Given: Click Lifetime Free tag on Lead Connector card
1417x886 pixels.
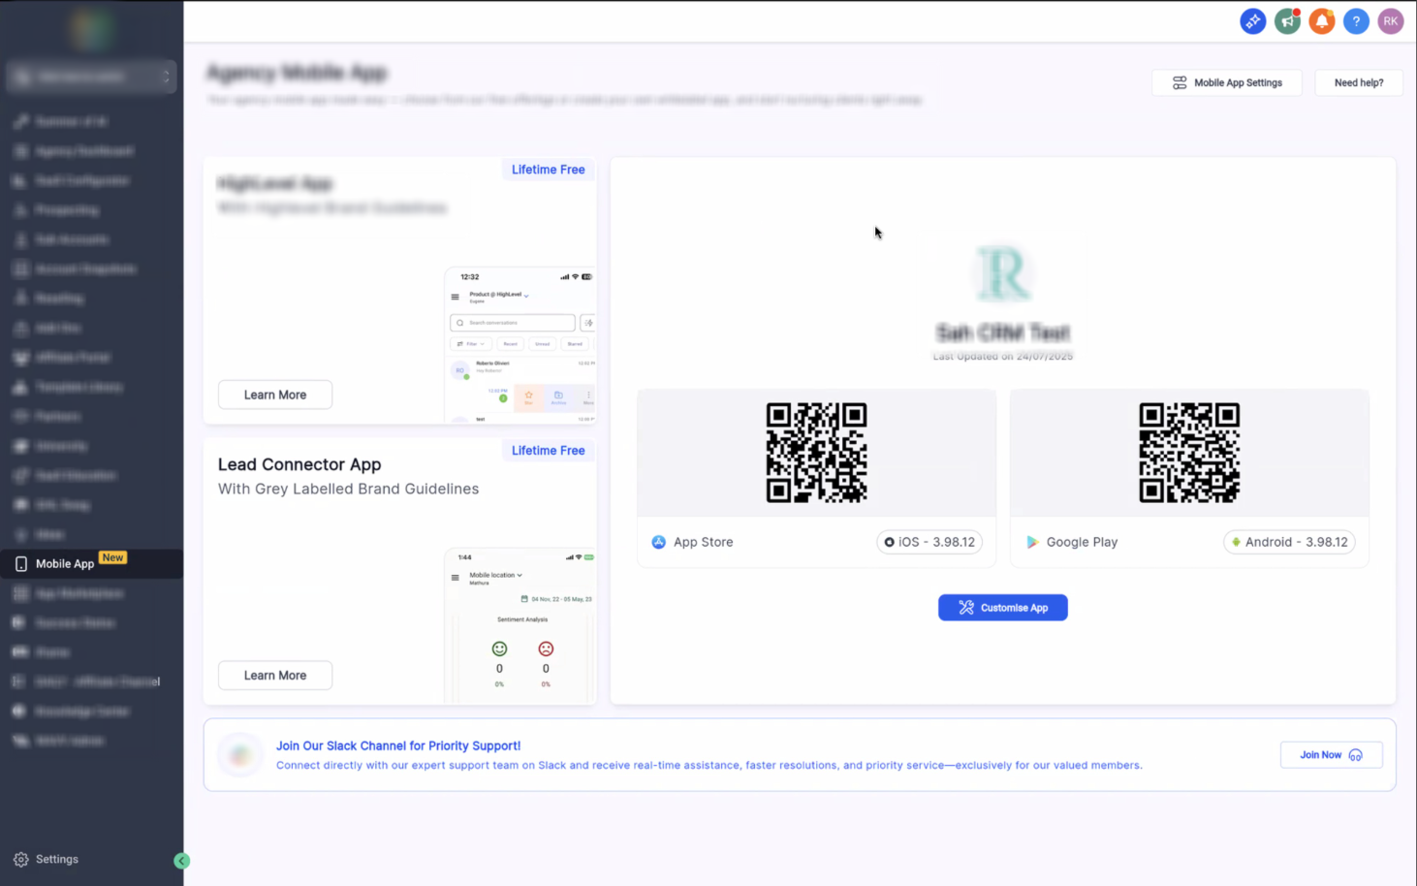Looking at the screenshot, I should (549, 451).
